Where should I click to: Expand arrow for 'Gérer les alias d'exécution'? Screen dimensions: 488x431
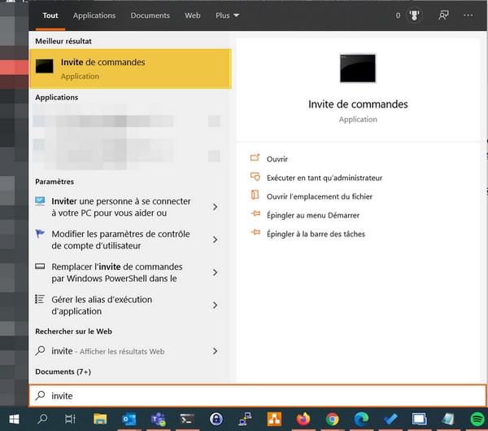pyautogui.click(x=215, y=305)
